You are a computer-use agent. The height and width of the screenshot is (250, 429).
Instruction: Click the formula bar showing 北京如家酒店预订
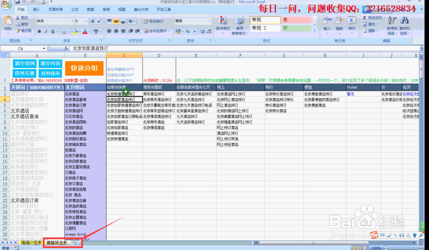click(245, 48)
